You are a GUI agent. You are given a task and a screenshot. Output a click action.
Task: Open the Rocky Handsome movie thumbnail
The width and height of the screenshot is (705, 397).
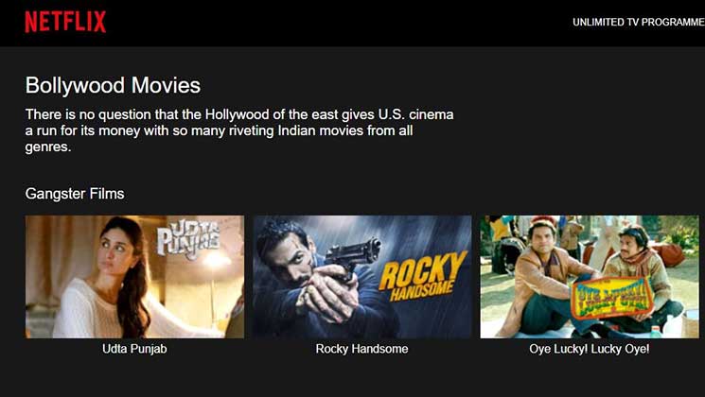tap(361, 277)
